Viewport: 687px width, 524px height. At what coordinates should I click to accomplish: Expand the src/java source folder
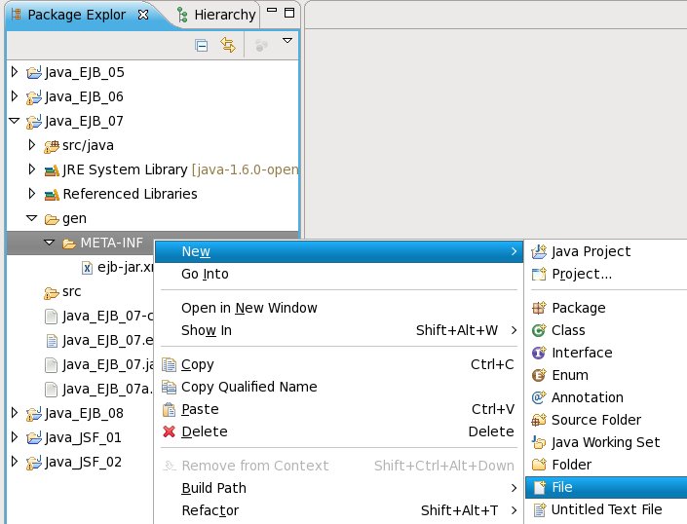pos(31,144)
